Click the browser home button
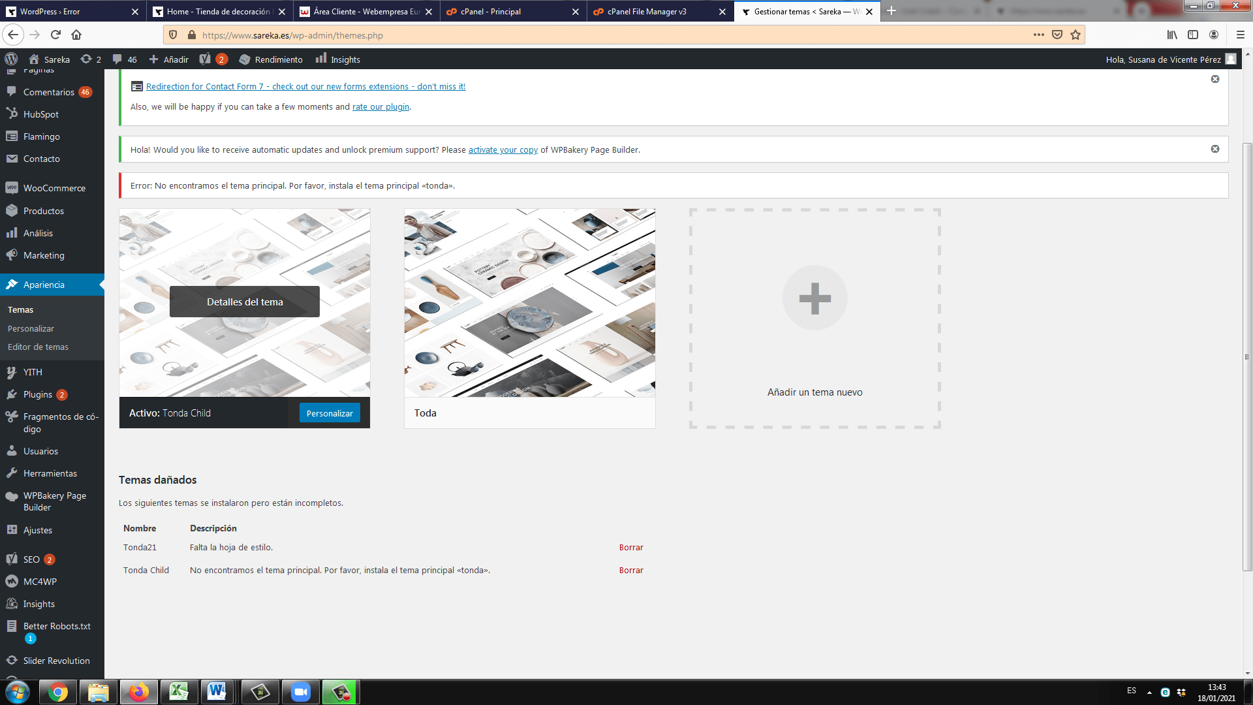 (x=76, y=35)
